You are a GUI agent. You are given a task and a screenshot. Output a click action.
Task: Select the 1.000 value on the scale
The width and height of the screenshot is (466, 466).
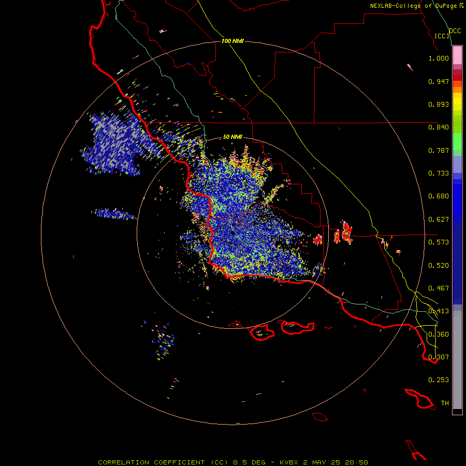coord(439,58)
